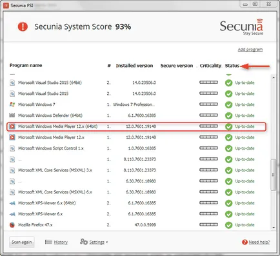Click criticality bar for Microsoft Visual Studio 2015 (64bit)

pos(208,82)
